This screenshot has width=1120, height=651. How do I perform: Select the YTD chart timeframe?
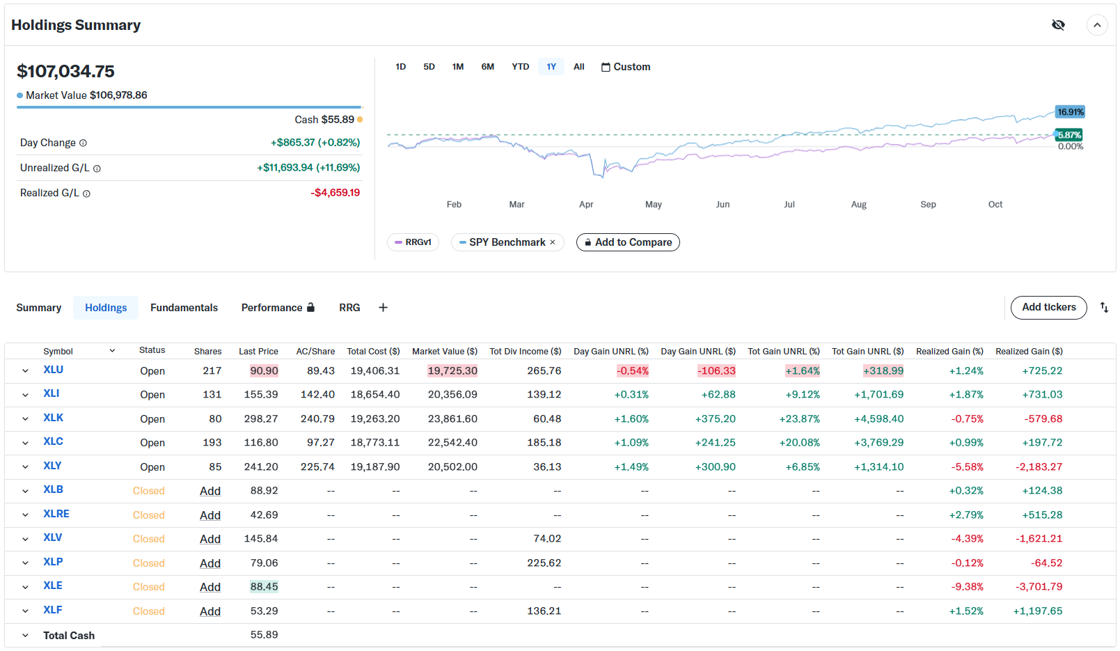point(520,67)
